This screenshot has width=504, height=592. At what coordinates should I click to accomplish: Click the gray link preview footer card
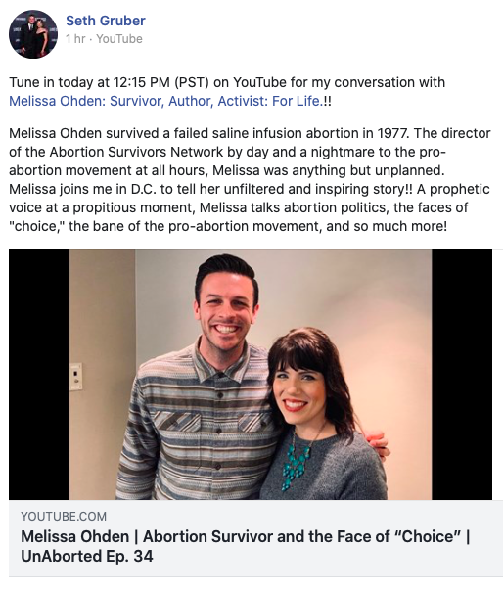251,538
